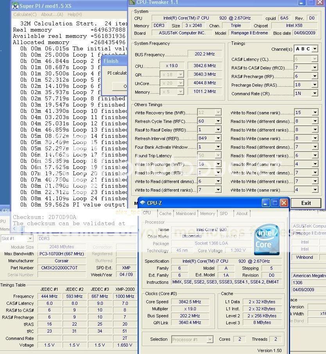Click the Loop 24 finished line in Super PI
This screenshot has width=326, height=354.
click(74, 198)
